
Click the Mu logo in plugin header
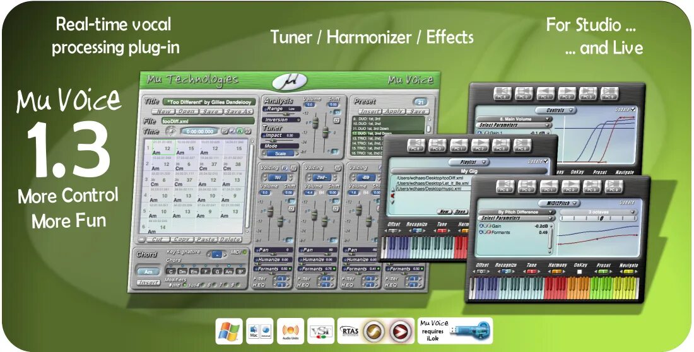pos(290,81)
